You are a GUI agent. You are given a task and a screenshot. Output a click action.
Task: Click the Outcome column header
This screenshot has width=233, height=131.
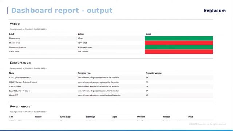pyautogui.click(x=141, y=117)
